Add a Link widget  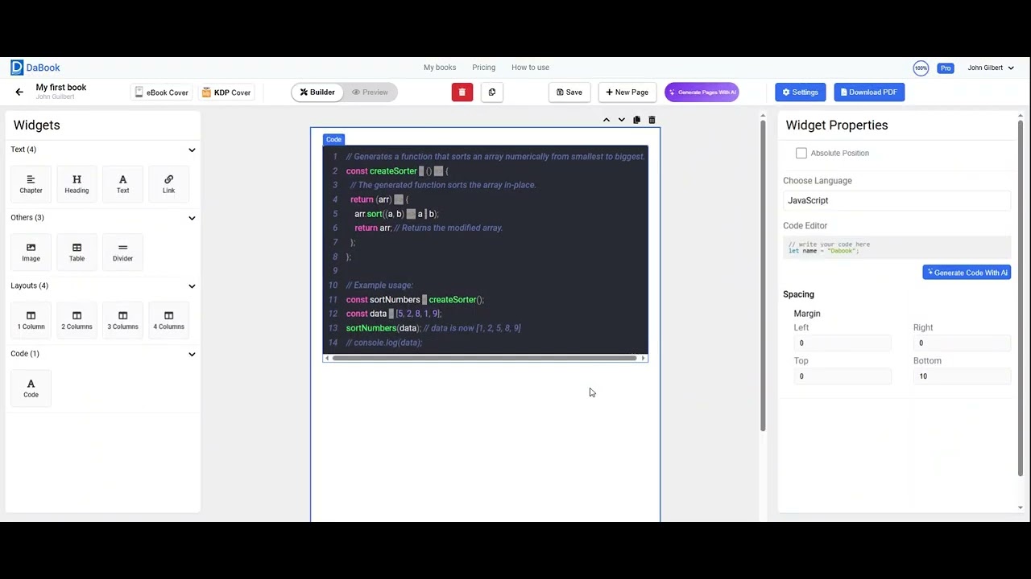[x=168, y=184]
